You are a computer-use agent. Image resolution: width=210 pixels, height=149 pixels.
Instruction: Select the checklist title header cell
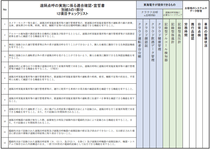[x=72, y=10]
